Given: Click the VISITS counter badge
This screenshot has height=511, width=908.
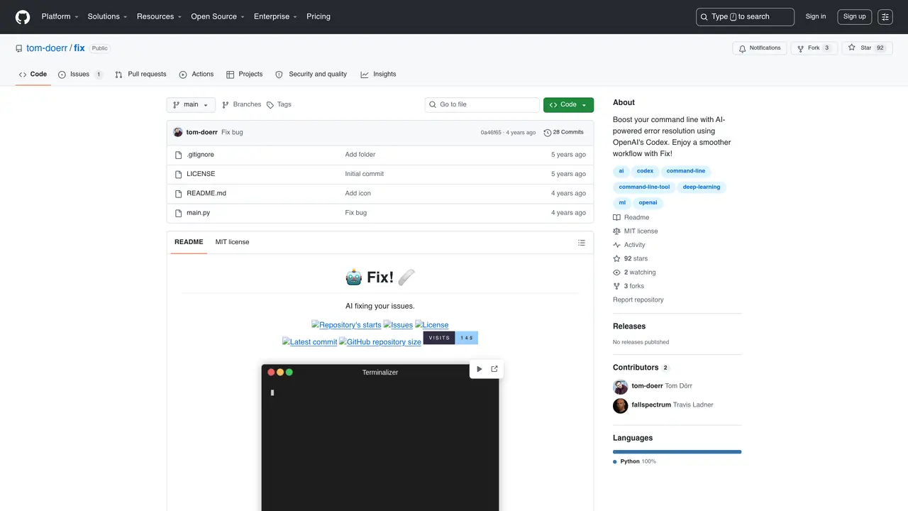Looking at the screenshot, I should 450,338.
